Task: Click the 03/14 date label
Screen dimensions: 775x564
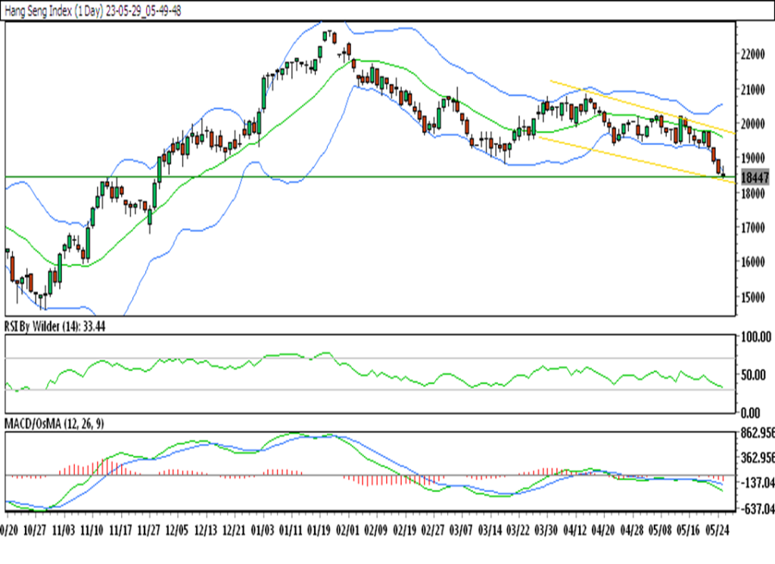Action: (x=490, y=531)
